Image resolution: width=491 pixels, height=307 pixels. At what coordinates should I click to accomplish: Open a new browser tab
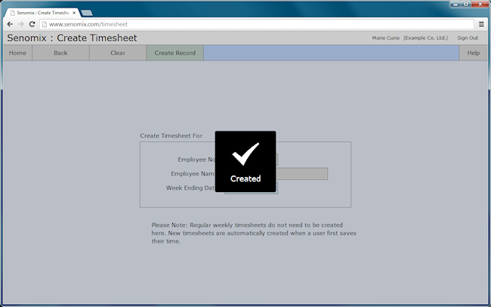pyautogui.click(x=87, y=13)
